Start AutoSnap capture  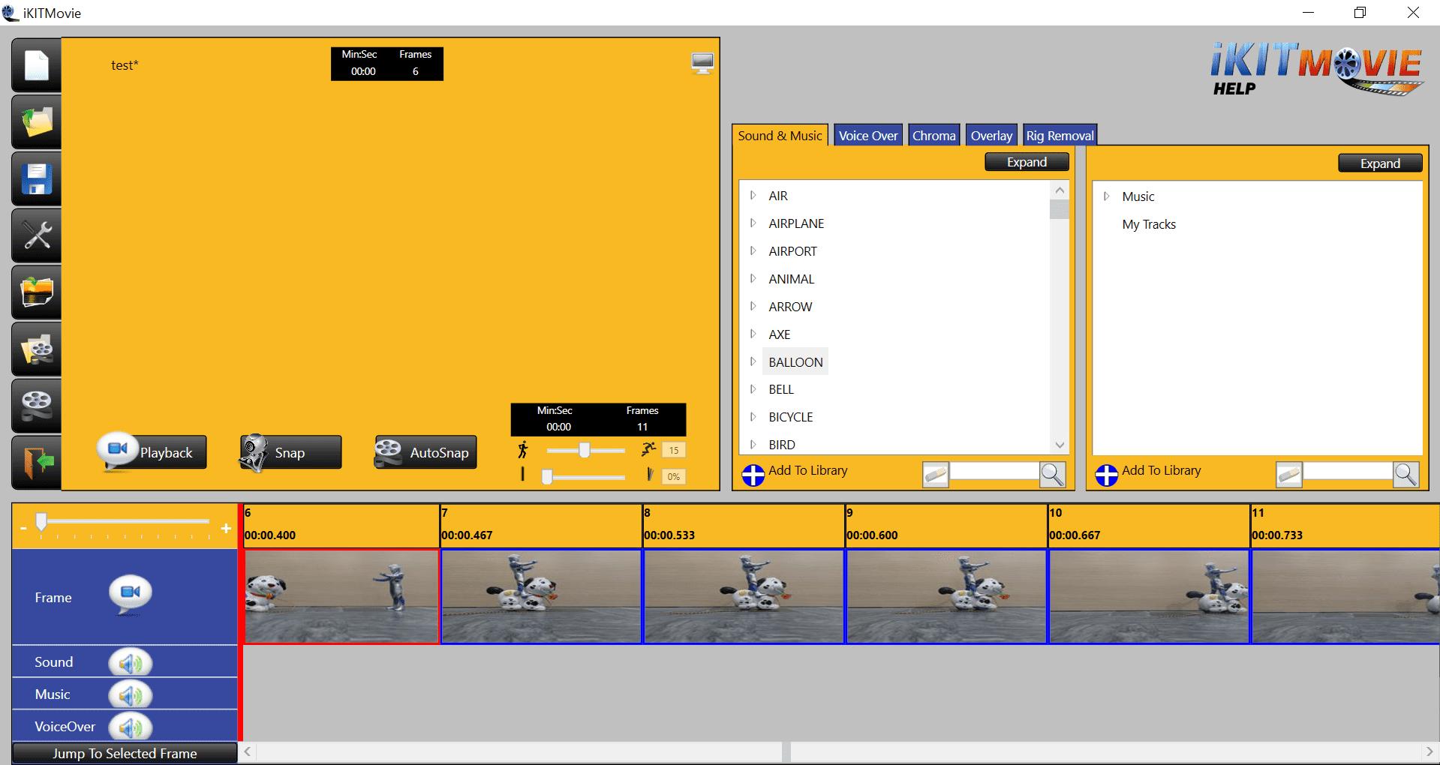[425, 452]
